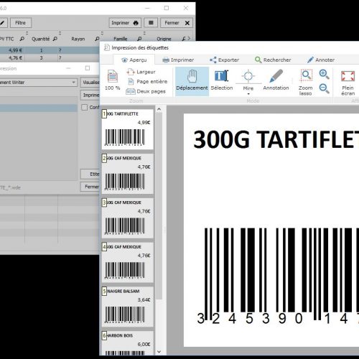Click the Visualiser button in print dialog

90,83
